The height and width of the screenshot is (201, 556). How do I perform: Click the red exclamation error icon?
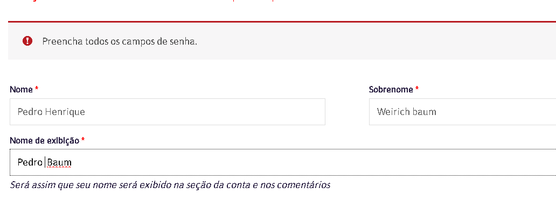(27, 41)
